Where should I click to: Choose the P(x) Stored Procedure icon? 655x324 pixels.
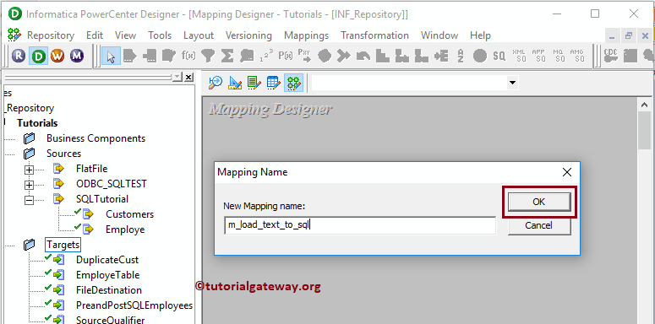click(x=286, y=56)
